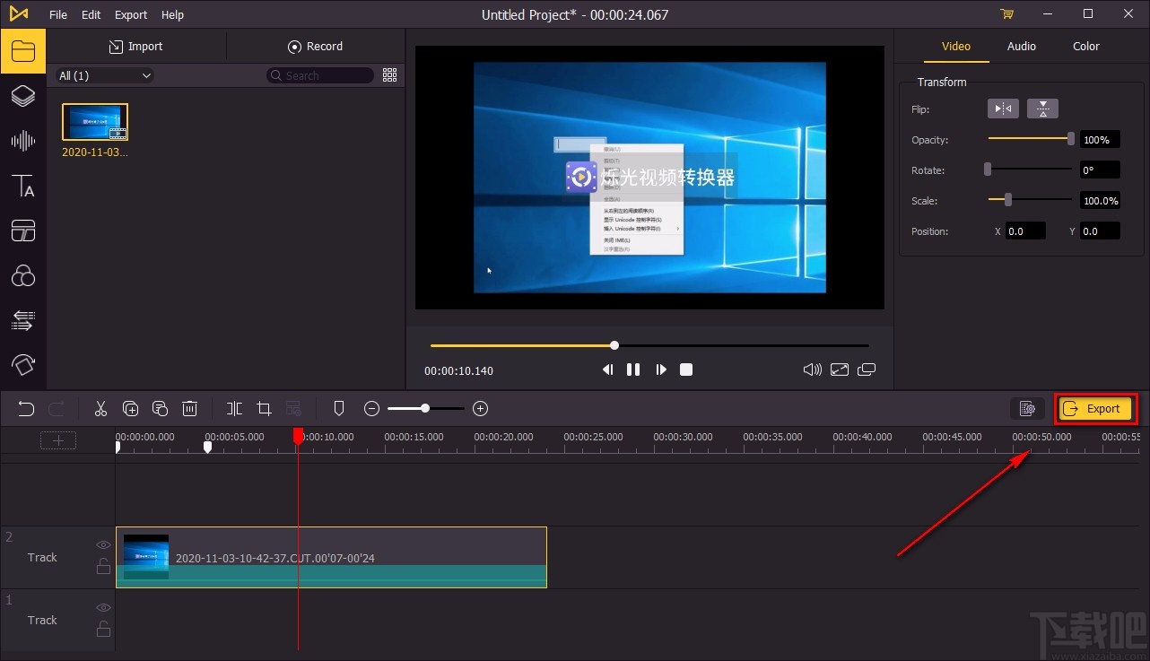Open the Export menu in menu bar

[131, 14]
